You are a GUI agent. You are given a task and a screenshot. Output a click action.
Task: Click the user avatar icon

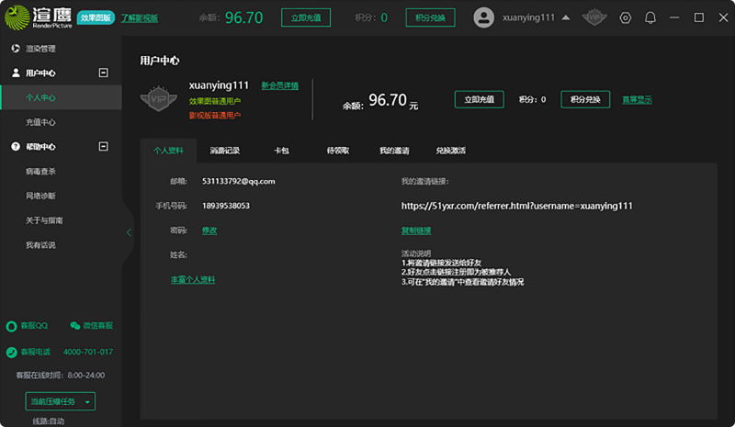click(x=483, y=17)
